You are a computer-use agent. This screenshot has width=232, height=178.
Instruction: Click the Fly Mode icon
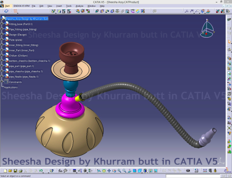[x=99, y=171]
